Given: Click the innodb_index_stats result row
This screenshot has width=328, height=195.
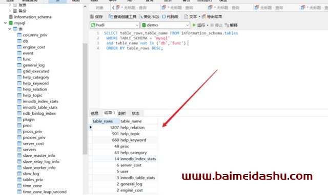Looking at the screenshot, I should point(125,159).
